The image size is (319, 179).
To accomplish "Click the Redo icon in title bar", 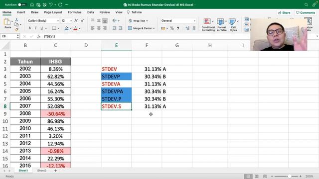I will (x=60, y=4).
